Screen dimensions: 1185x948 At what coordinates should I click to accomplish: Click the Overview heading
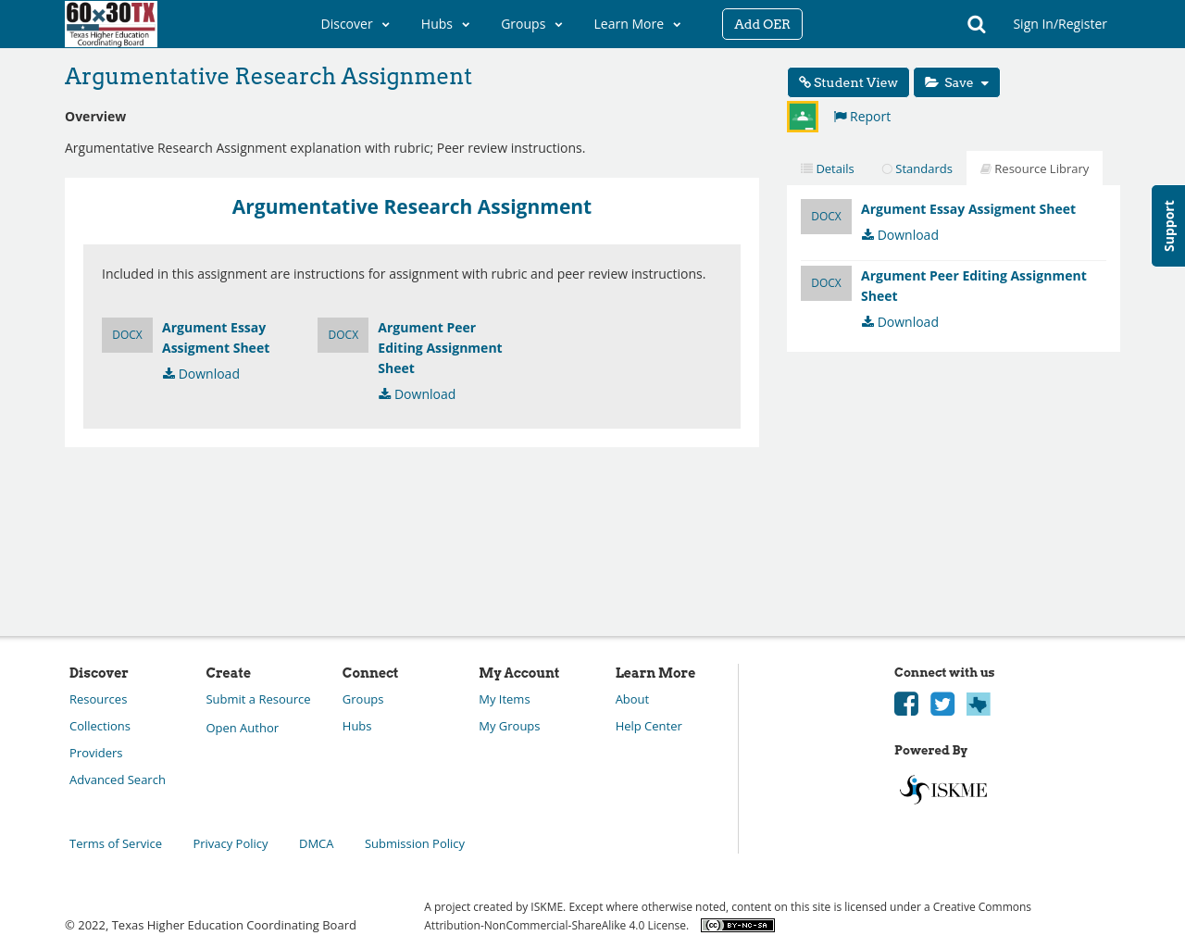95,117
